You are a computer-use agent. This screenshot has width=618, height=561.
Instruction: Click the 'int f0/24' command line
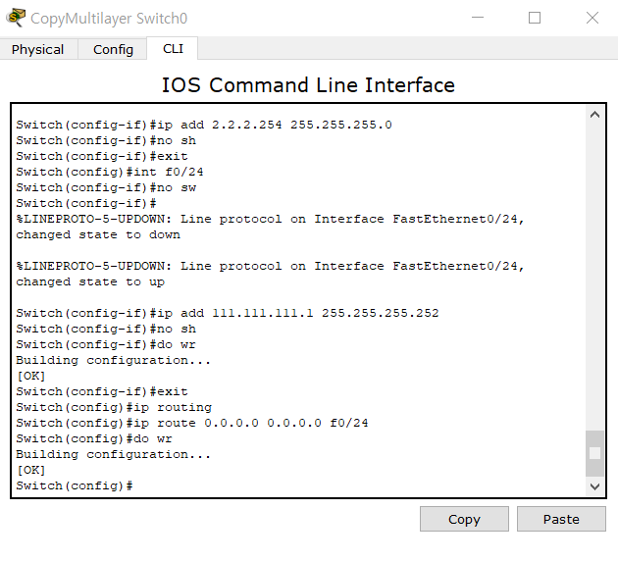tap(110, 172)
